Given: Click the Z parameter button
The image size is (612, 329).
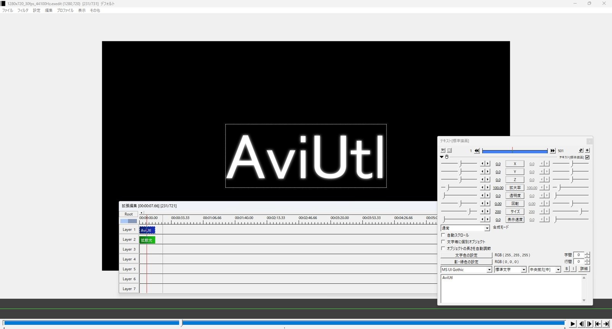Looking at the screenshot, I should point(515,180).
